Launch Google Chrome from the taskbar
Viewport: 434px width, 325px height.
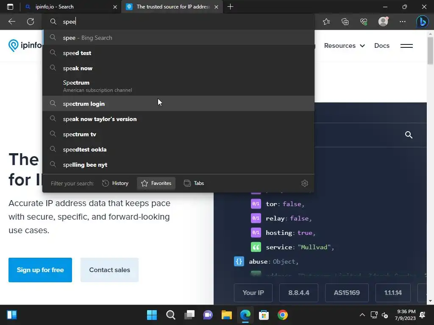pos(283,315)
